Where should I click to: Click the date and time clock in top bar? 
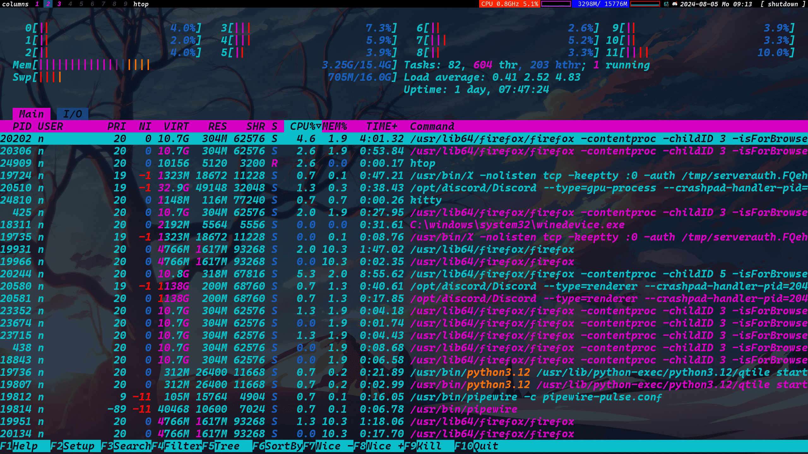pos(716,4)
